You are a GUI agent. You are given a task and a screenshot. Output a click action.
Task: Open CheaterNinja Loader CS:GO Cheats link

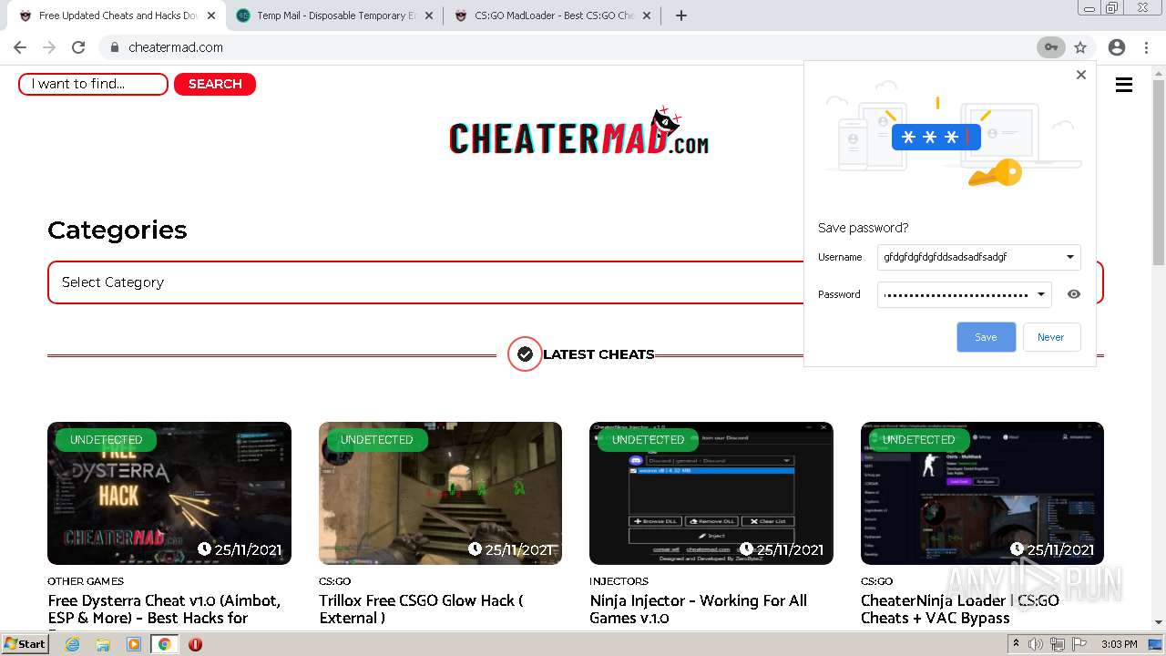tap(960, 610)
